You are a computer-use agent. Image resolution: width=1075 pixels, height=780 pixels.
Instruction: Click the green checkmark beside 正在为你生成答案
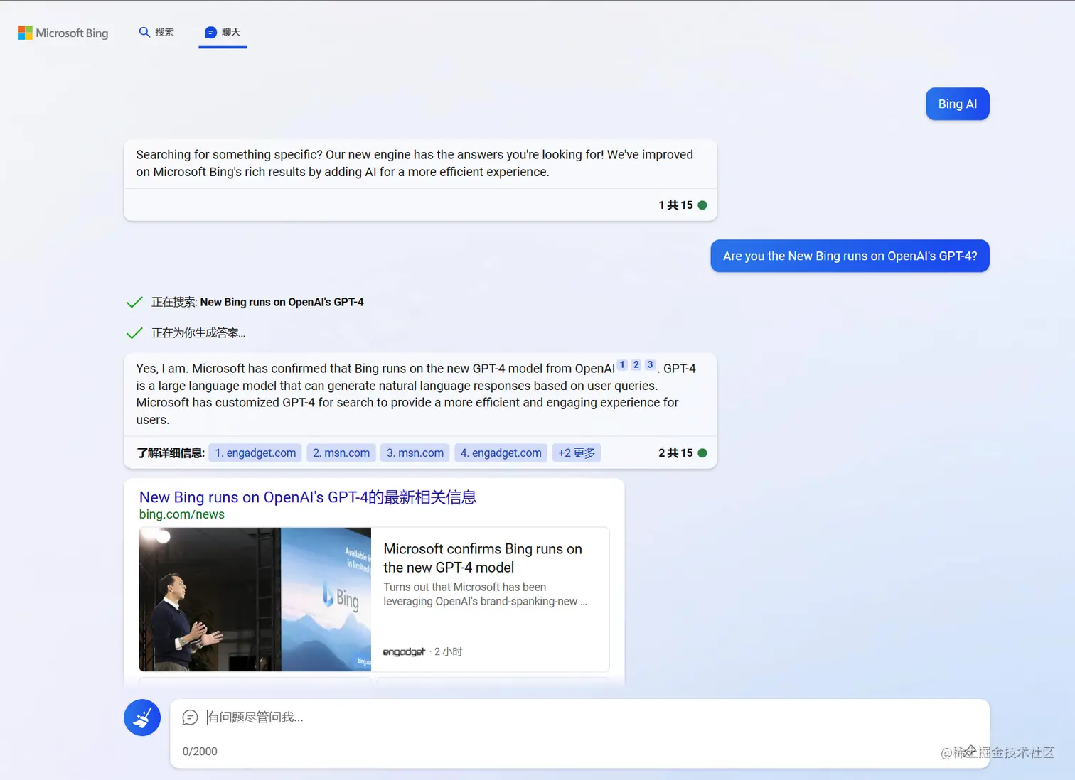pos(134,332)
